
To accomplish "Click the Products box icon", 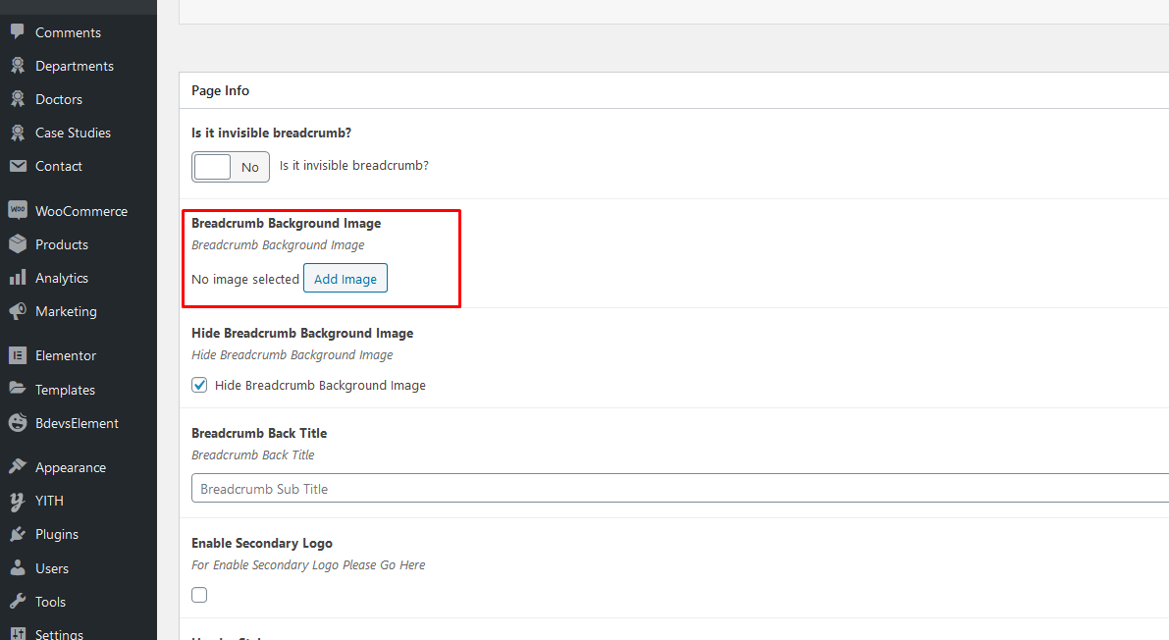I will click(17, 244).
